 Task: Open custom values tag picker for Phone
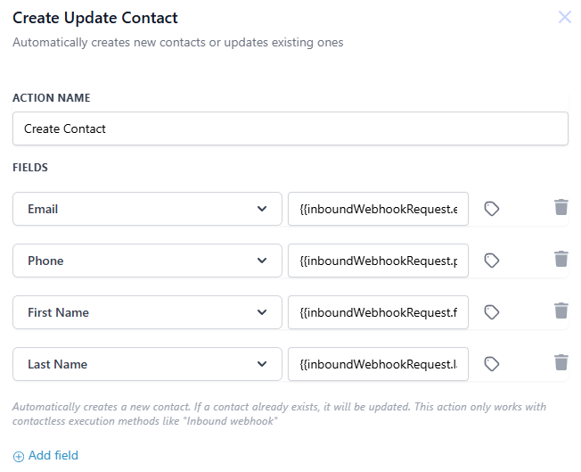[x=492, y=261]
